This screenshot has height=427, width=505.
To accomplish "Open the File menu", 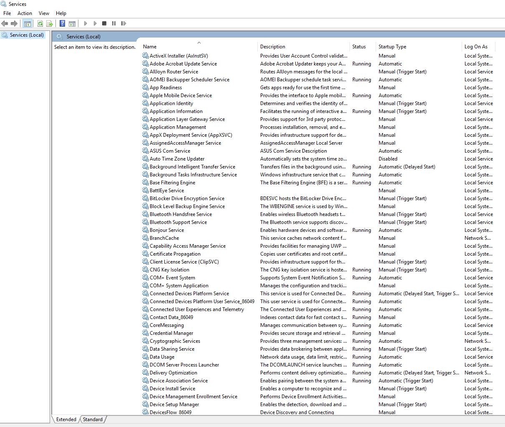I will [x=7, y=13].
